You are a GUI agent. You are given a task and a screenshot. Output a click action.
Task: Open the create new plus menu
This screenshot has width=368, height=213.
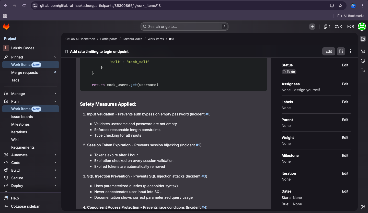[x=312, y=27]
